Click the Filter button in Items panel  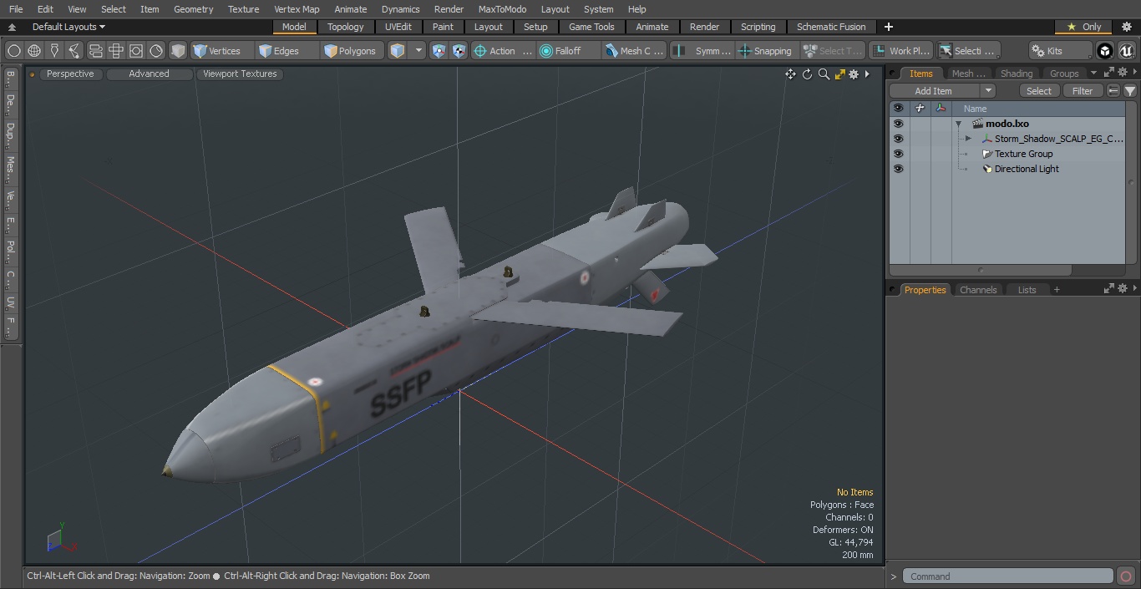pyautogui.click(x=1083, y=91)
